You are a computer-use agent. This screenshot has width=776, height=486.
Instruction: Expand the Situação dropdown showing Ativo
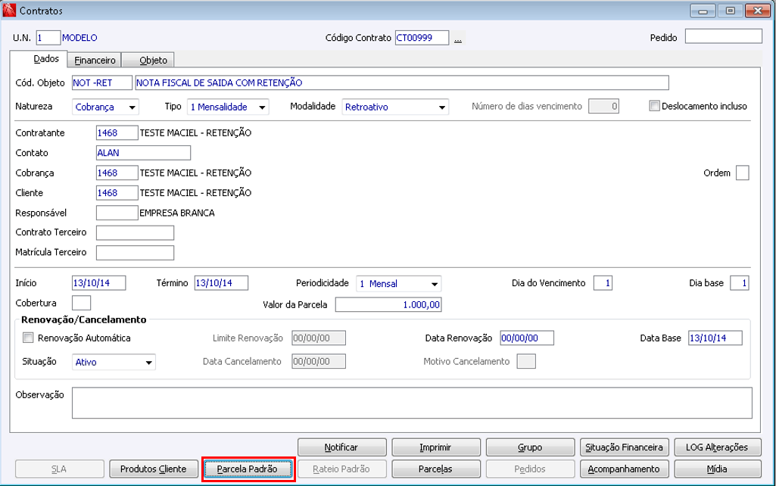pyautogui.click(x=114, y=362)
